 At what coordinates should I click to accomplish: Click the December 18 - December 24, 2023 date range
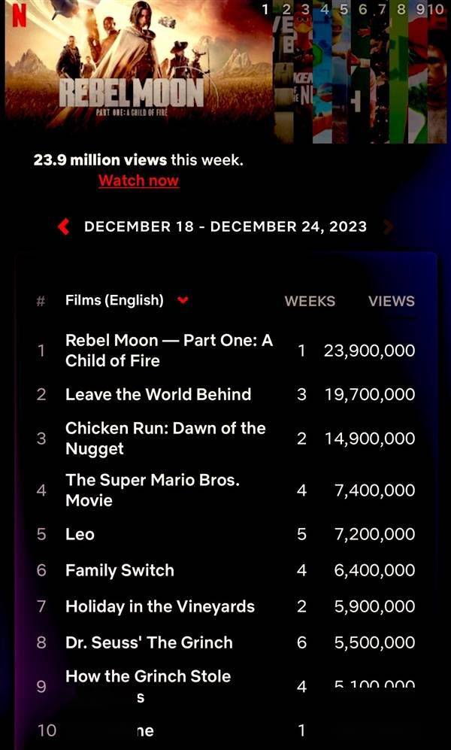click(225, 226)
